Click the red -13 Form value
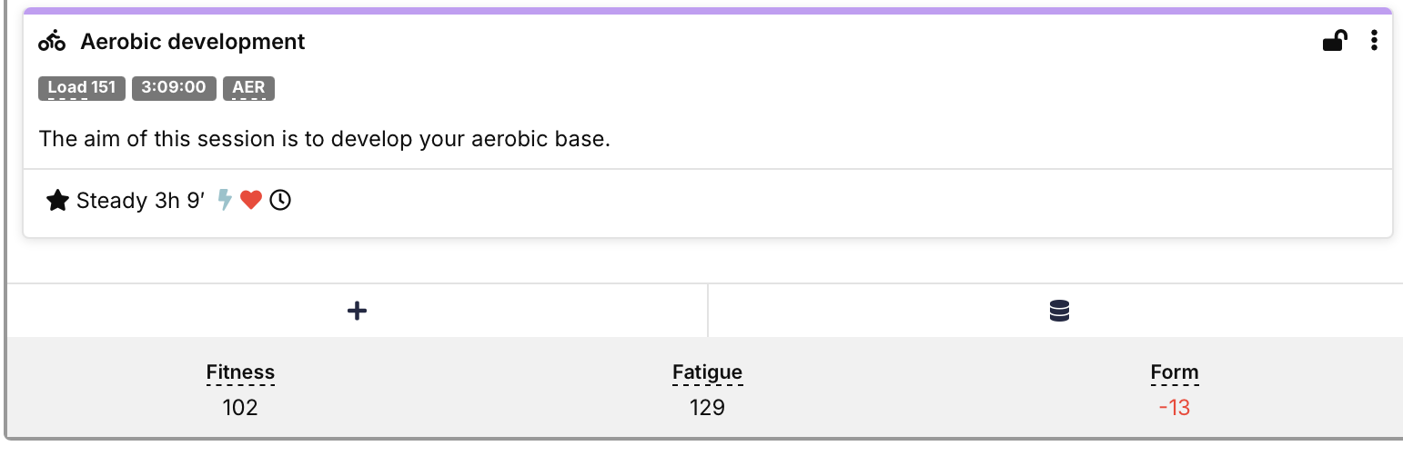The width and height of the screenshot is (1403, 456). (x=1174, y=408)
